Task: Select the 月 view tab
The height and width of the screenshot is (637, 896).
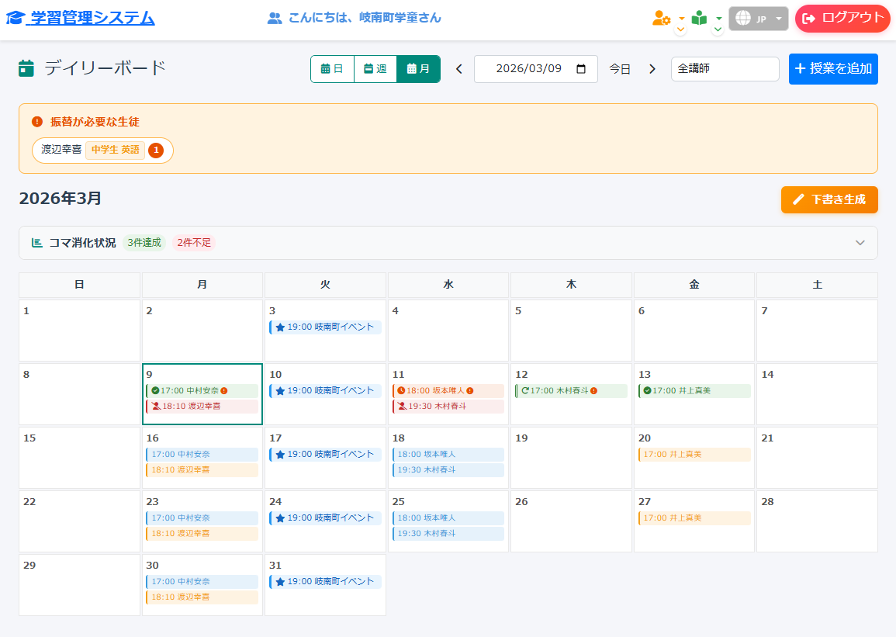Action: (418, 69)
